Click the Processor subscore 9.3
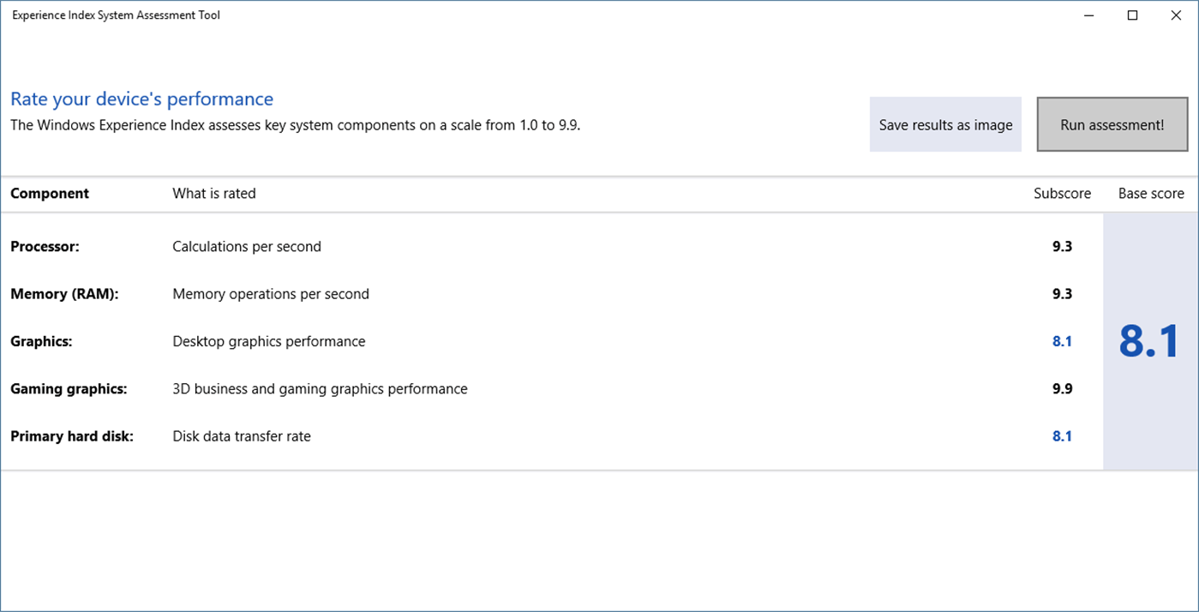This screenshot has height=612, width=1199. pos(1062,247)
